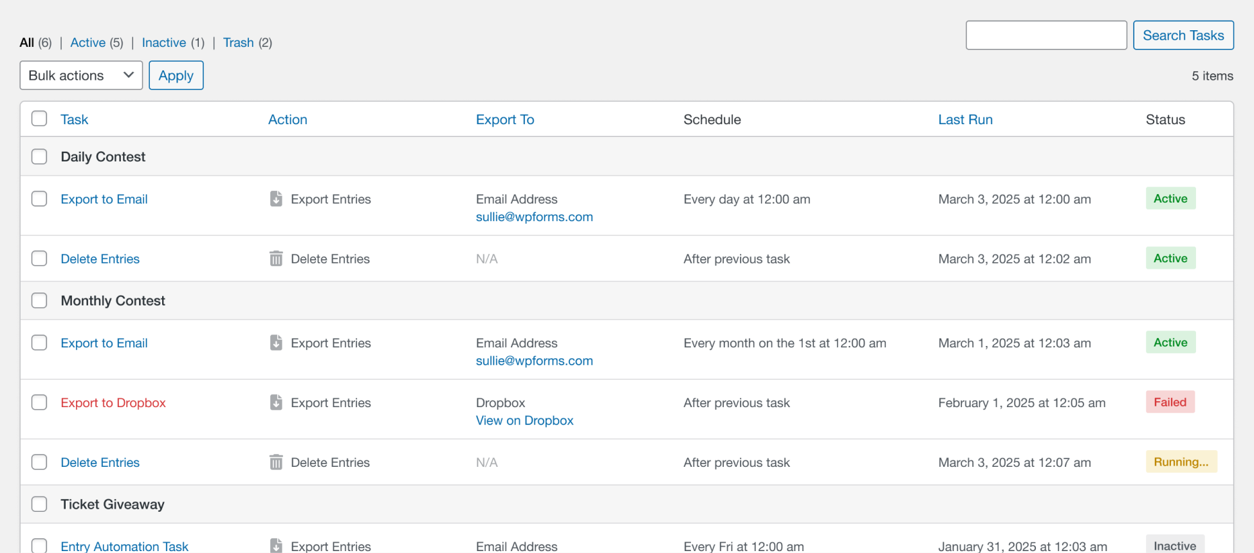Toggle the Ticket Giveaway group checkbox
1254x553 pixels.
point(39,504)
